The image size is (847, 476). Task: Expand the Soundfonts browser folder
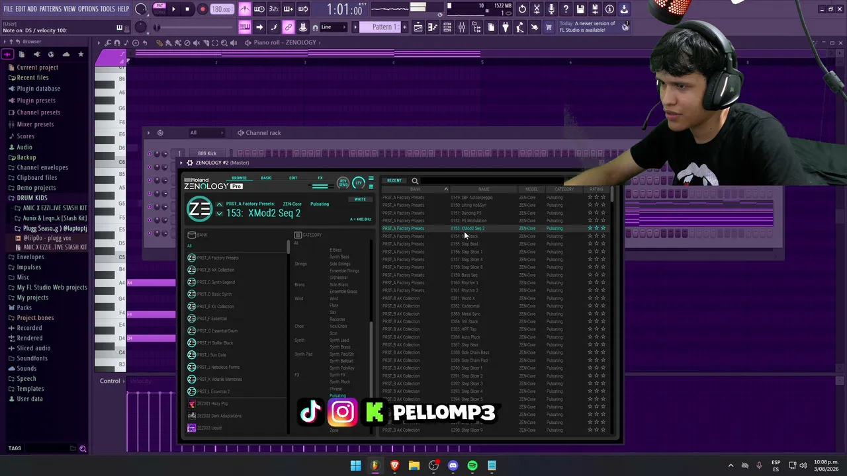tap(32, 358)
